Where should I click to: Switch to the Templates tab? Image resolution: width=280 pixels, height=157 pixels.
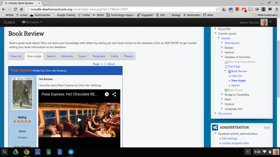coord(99,56)
